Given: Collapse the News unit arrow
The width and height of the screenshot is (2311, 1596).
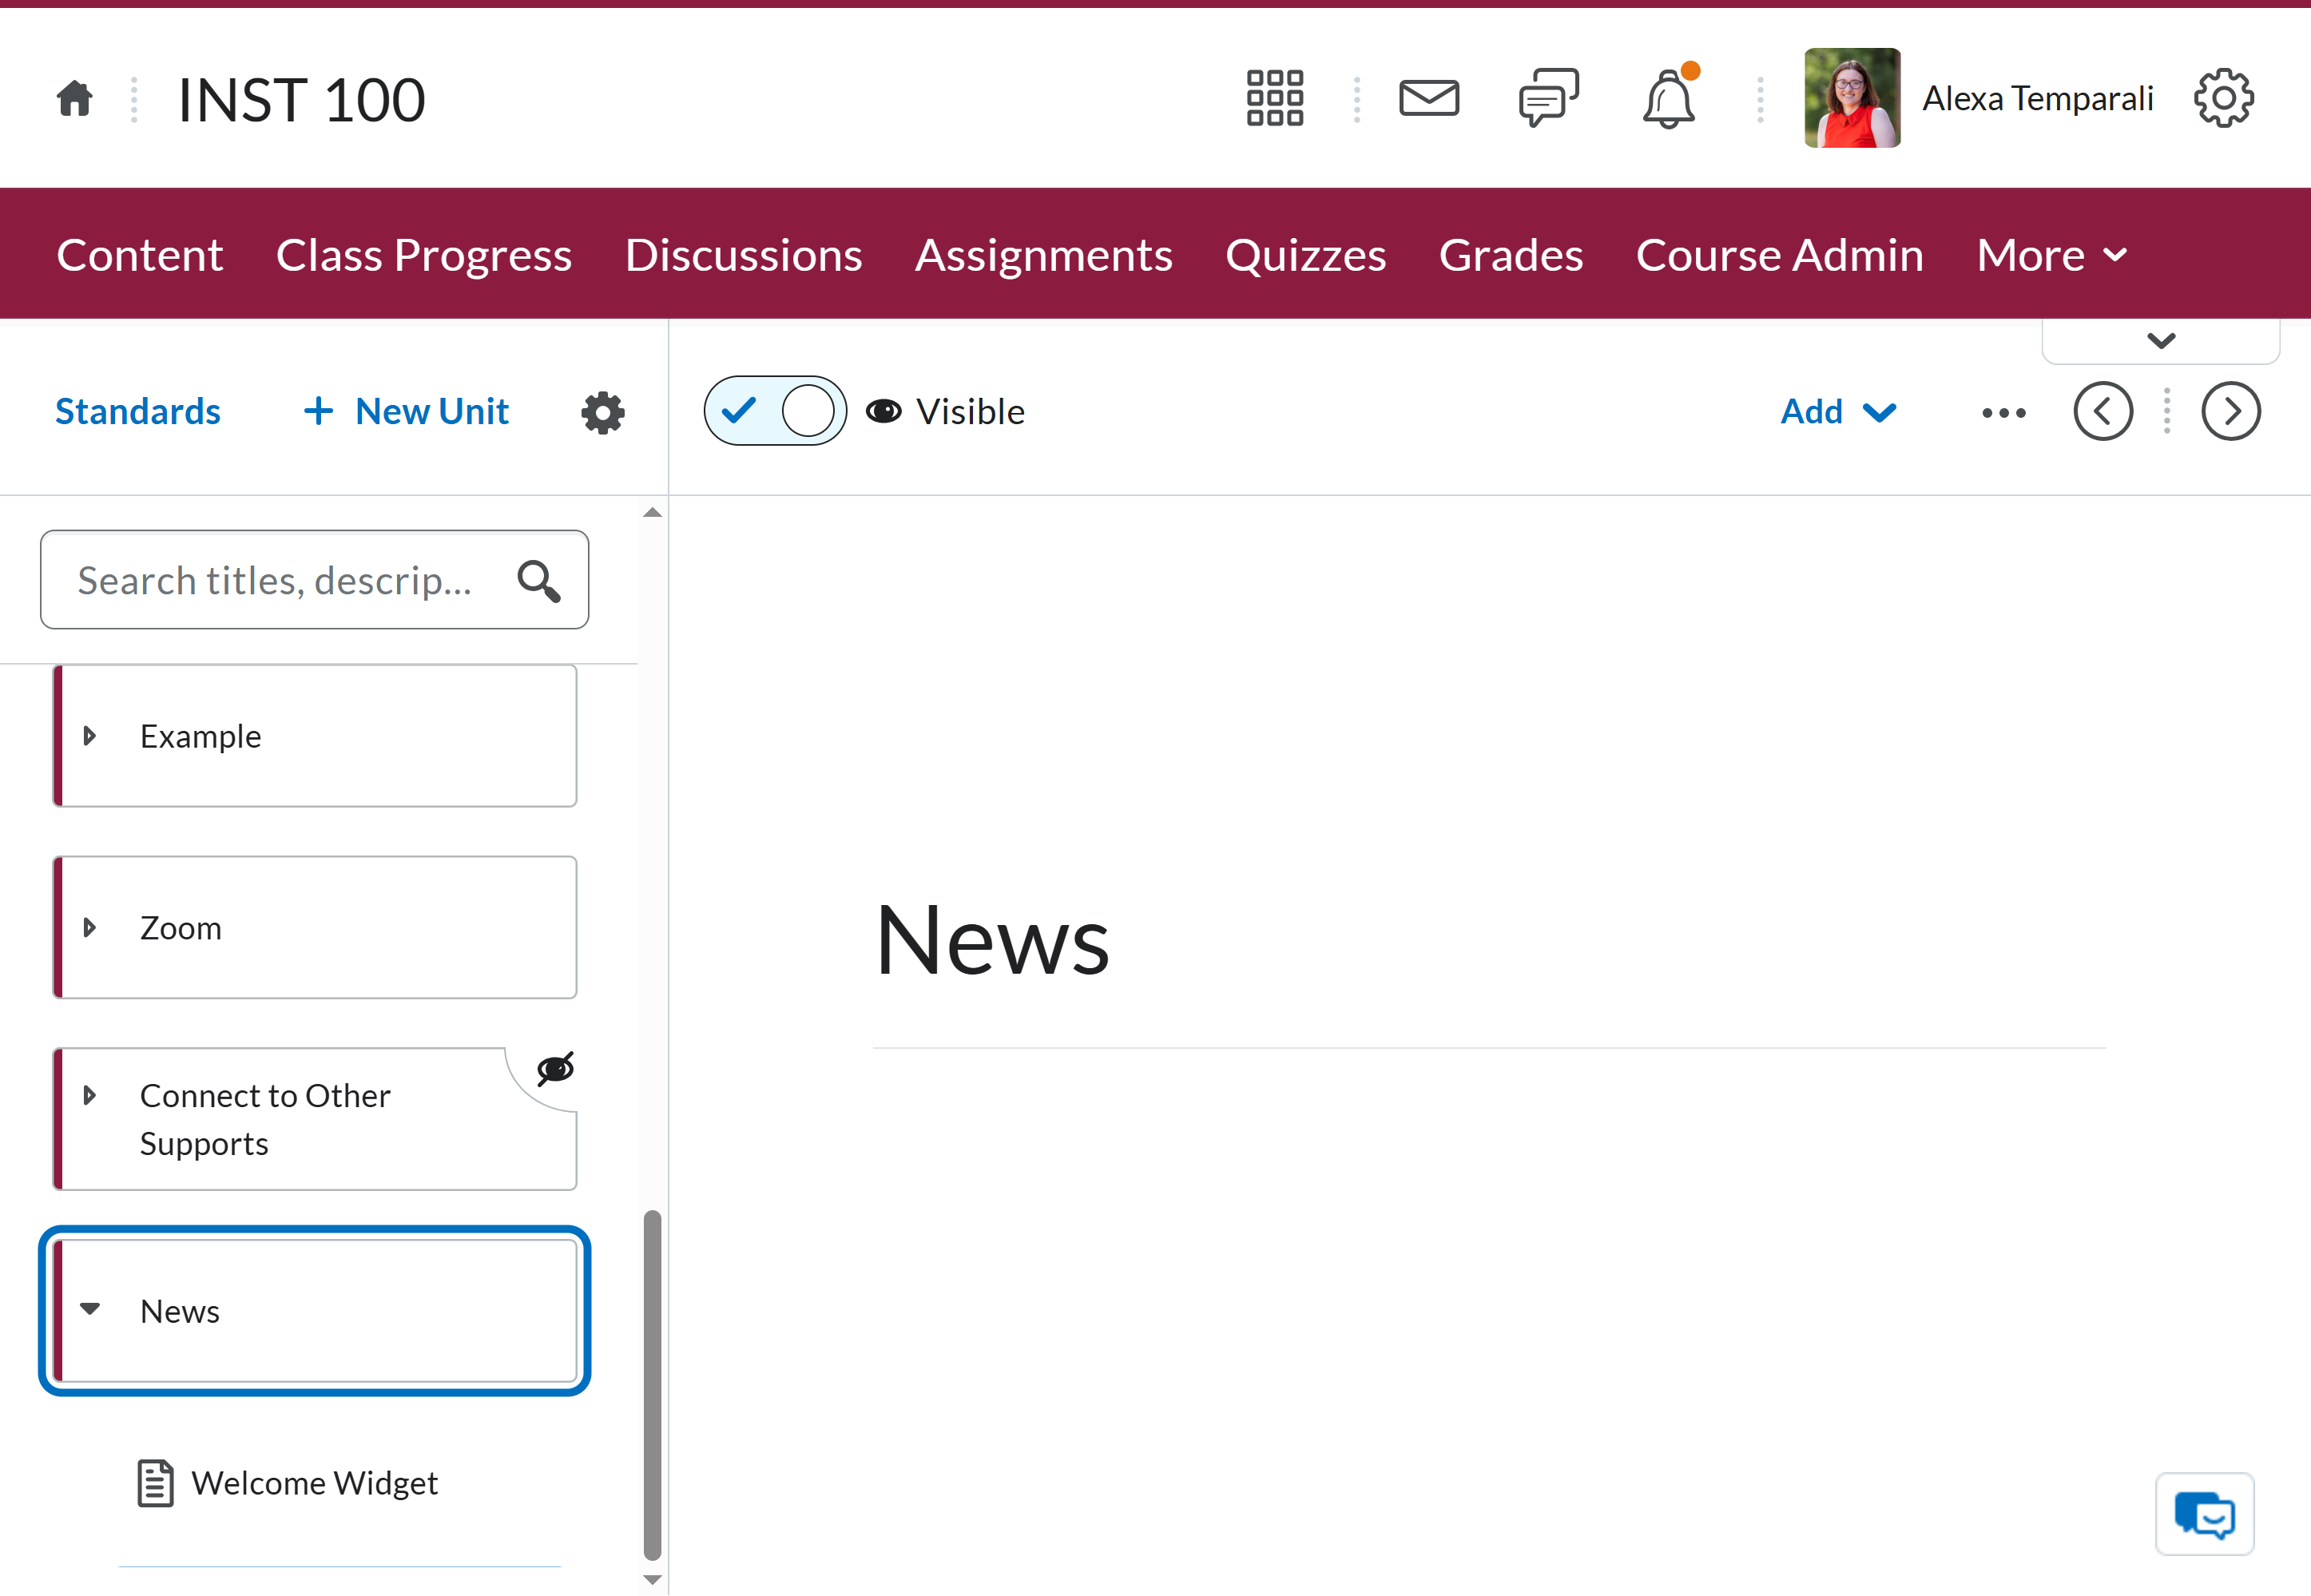Looking at the screenshot, I should click(90, 1309).
